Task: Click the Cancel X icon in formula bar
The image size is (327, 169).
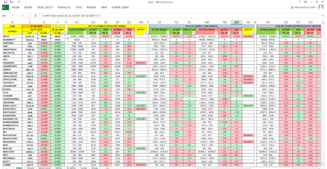Action: (24, 15)
